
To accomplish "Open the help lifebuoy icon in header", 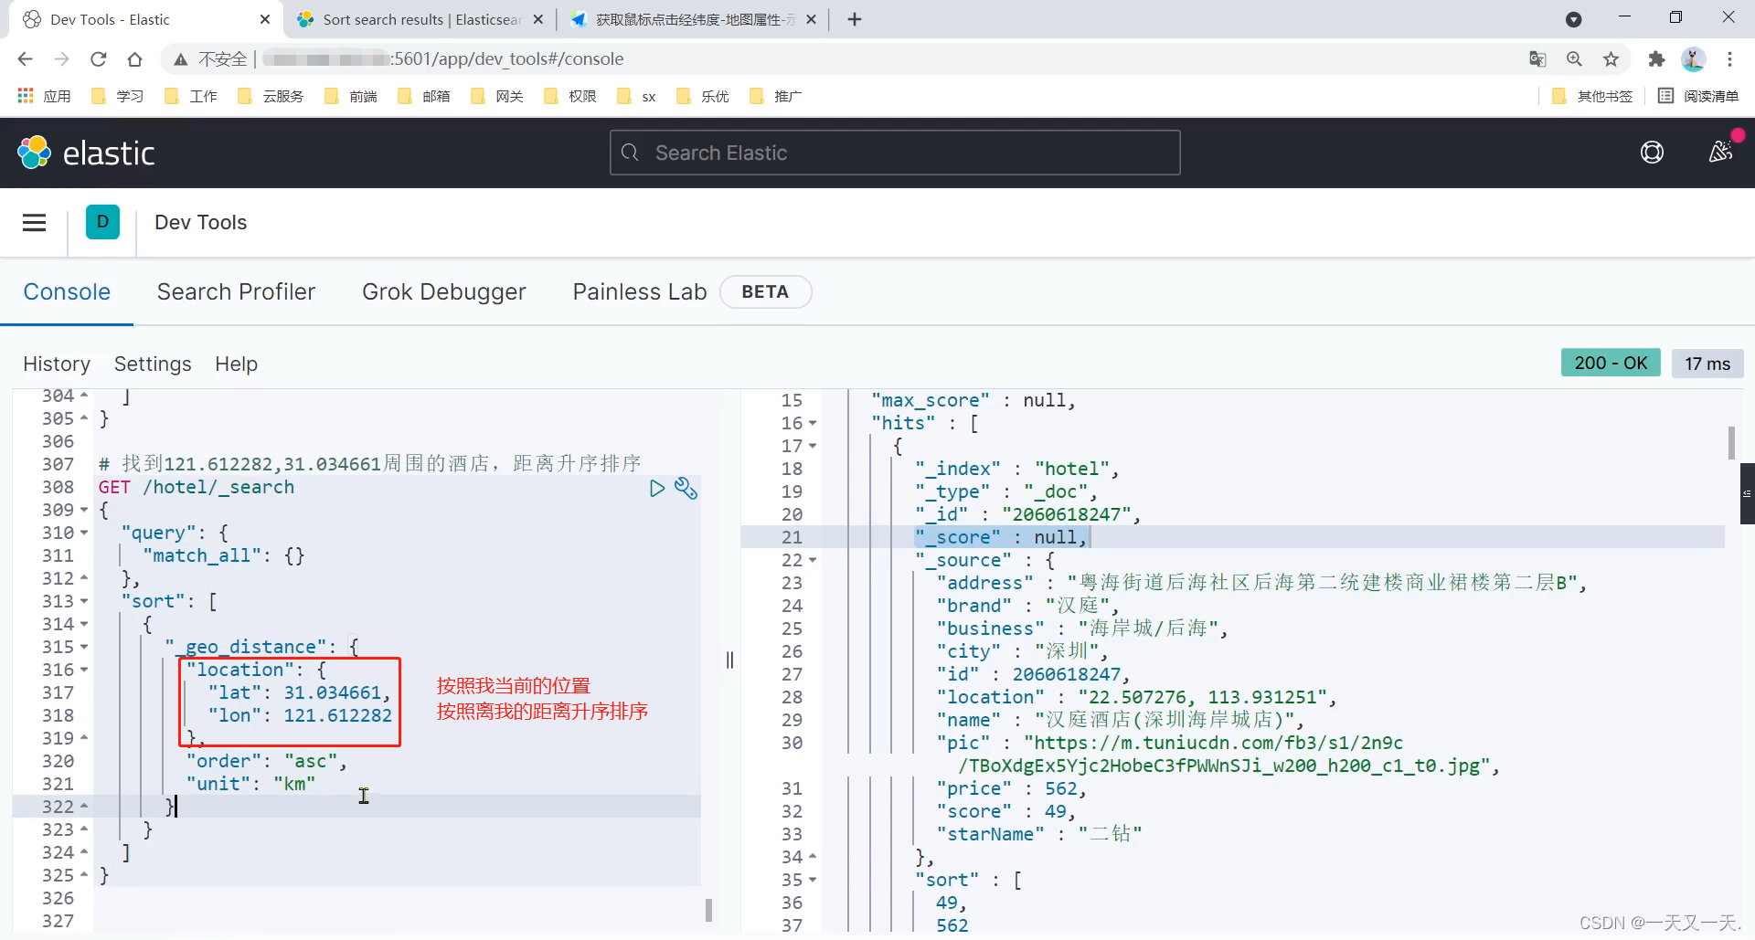I will click(1652, 153).
